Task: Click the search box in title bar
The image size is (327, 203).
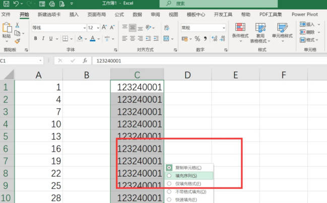Action: coord(218,4)
